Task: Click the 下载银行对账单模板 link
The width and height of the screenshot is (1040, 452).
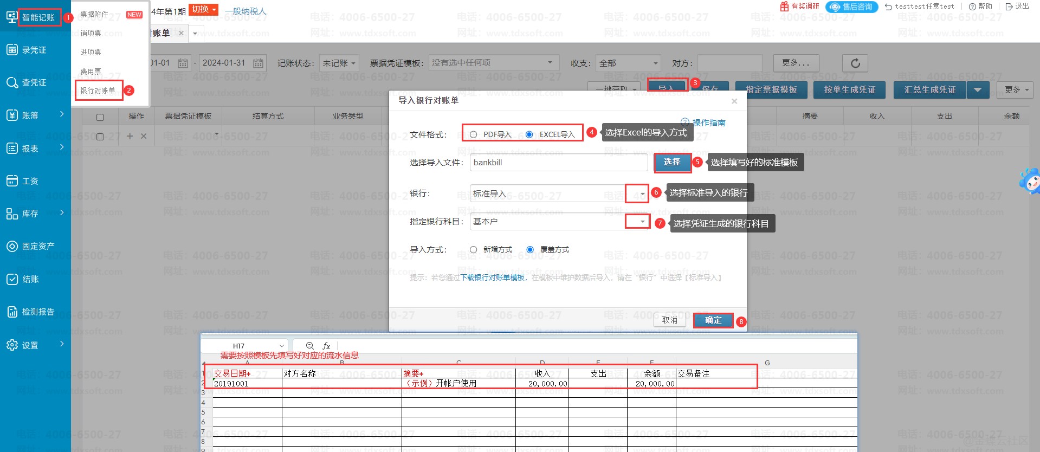Action: point(493,277)
